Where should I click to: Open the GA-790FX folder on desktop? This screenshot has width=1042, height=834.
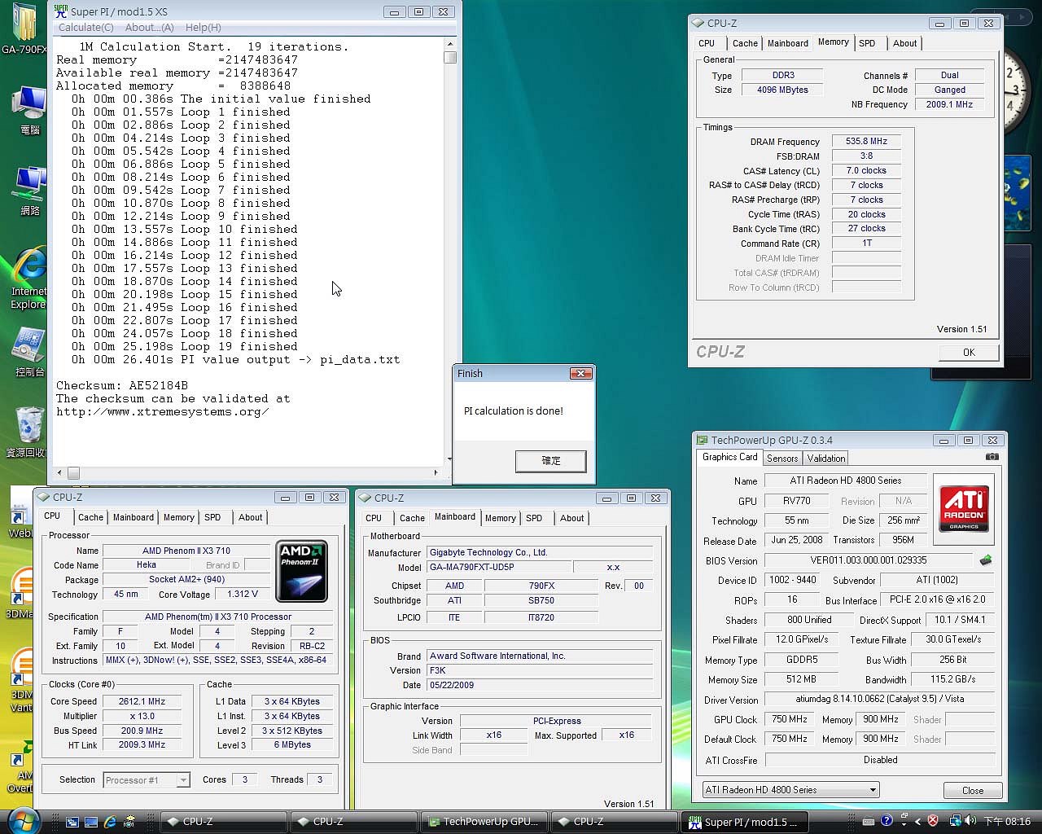(24, 29)
